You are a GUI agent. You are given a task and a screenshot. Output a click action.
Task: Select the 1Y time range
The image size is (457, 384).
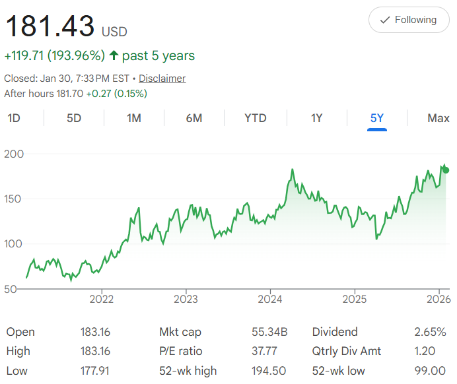click(x=316, y=118)
